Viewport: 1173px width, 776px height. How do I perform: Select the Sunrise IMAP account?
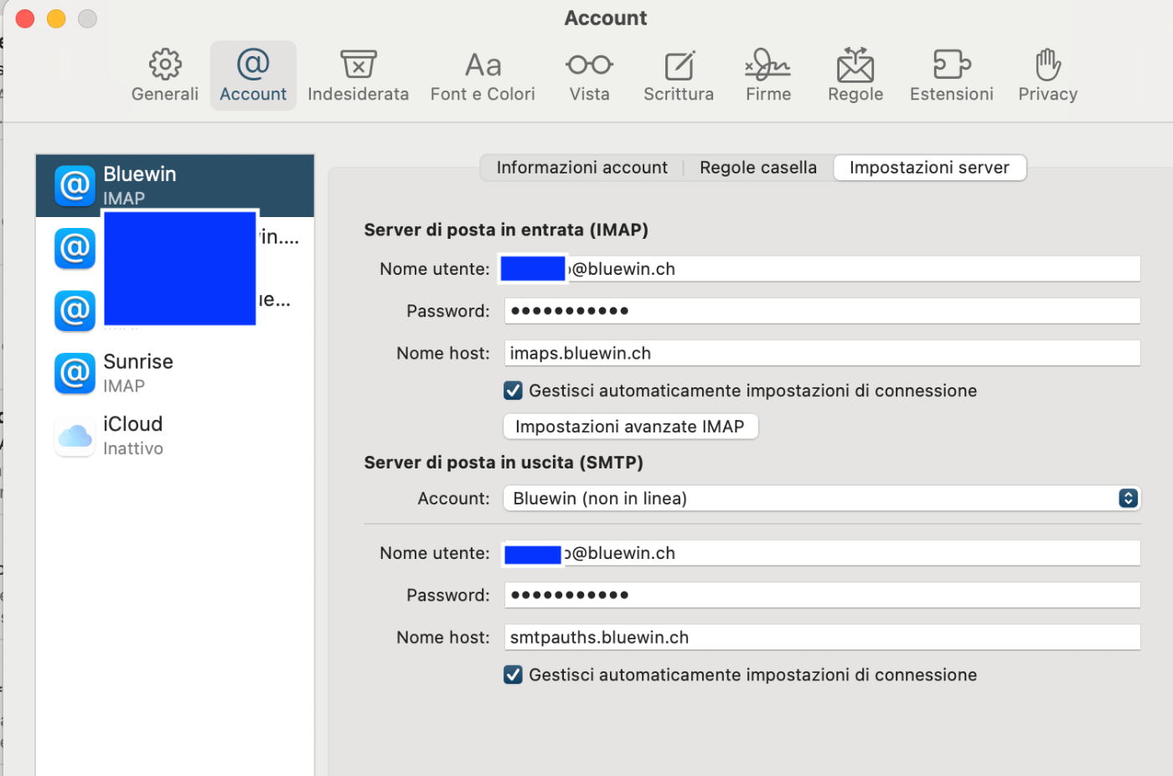(x=175, y=373)
